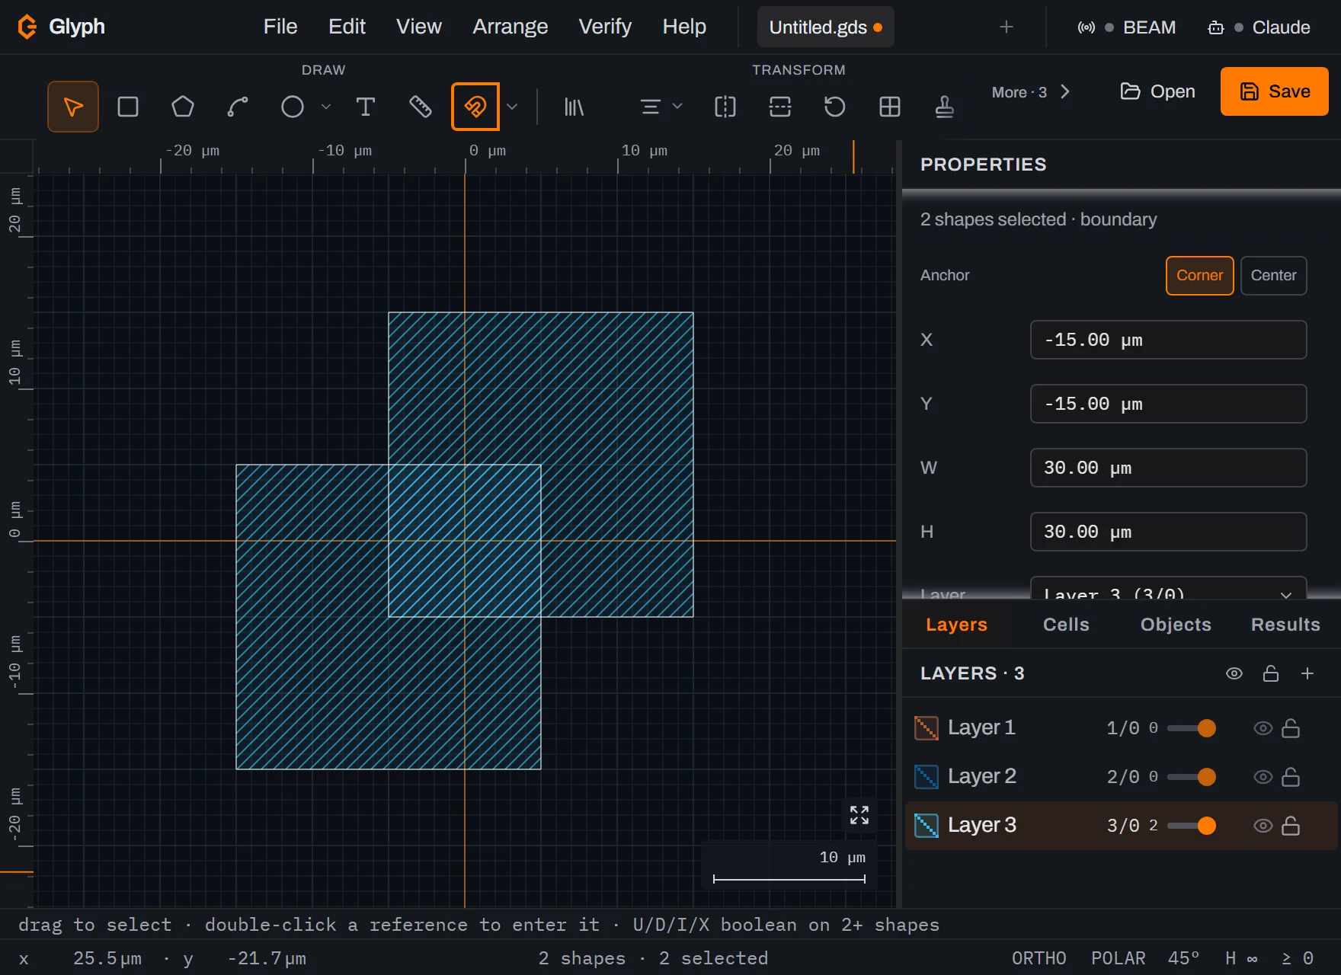
Task: Expand the circle tool dropdown arrow
Action: click(x=326, y=107)
